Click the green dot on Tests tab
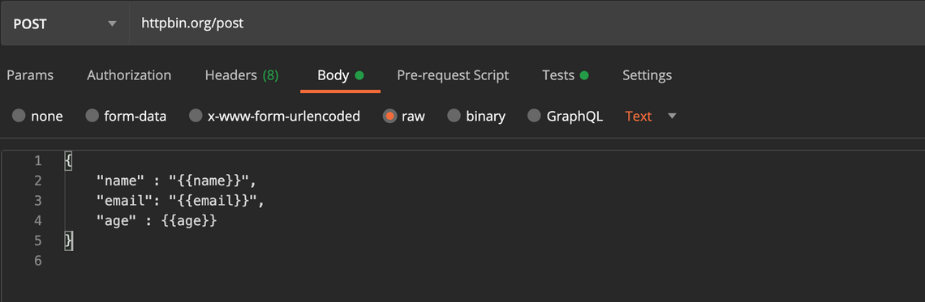 [584, 75]
